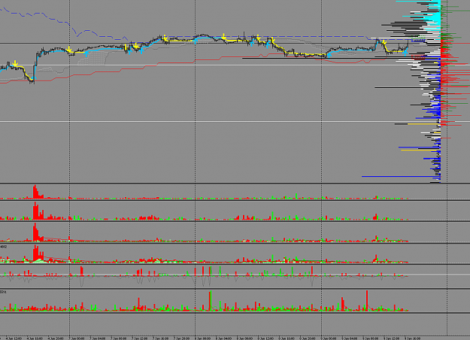Click the '7 Jan 12:00' time axis label
This screenshot has width=470, height=340.
tap(139, 338)
